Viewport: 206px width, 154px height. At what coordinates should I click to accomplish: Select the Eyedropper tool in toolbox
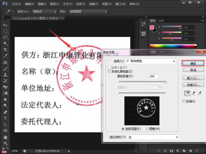[5, 56]
